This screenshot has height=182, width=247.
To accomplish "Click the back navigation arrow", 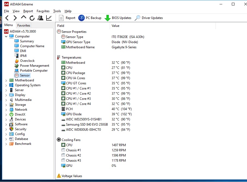I will tap(7, 18).
